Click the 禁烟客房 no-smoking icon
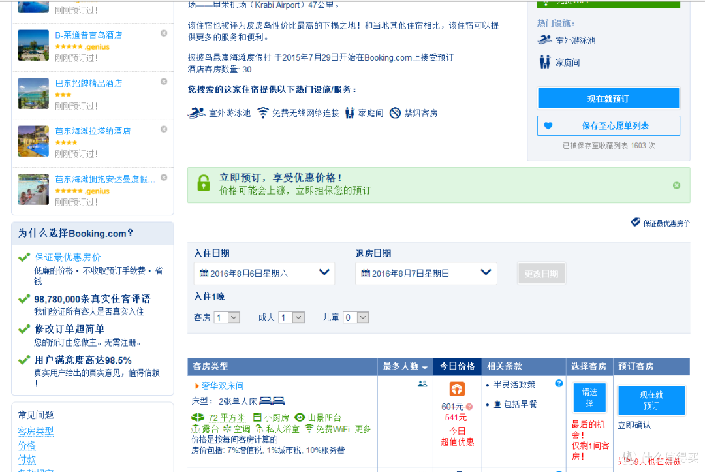Image resolution: width=705 pixels, height=472 pixels. [395, 113]
